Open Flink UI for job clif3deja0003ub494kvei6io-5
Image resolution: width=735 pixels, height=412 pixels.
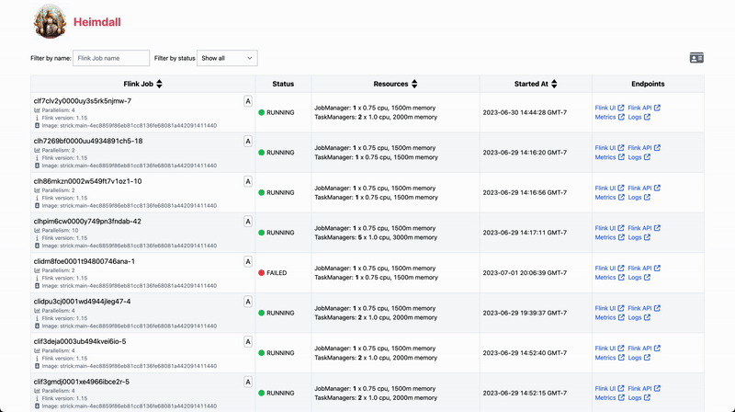609,349
